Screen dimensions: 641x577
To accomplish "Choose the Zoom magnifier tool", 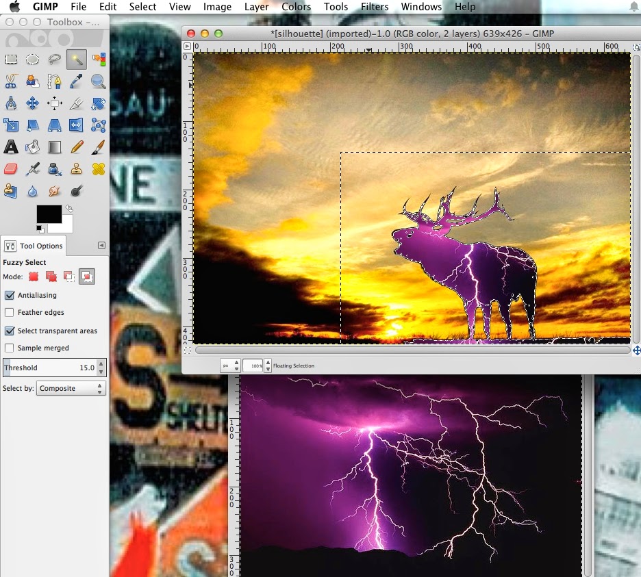I will [98, 81].
